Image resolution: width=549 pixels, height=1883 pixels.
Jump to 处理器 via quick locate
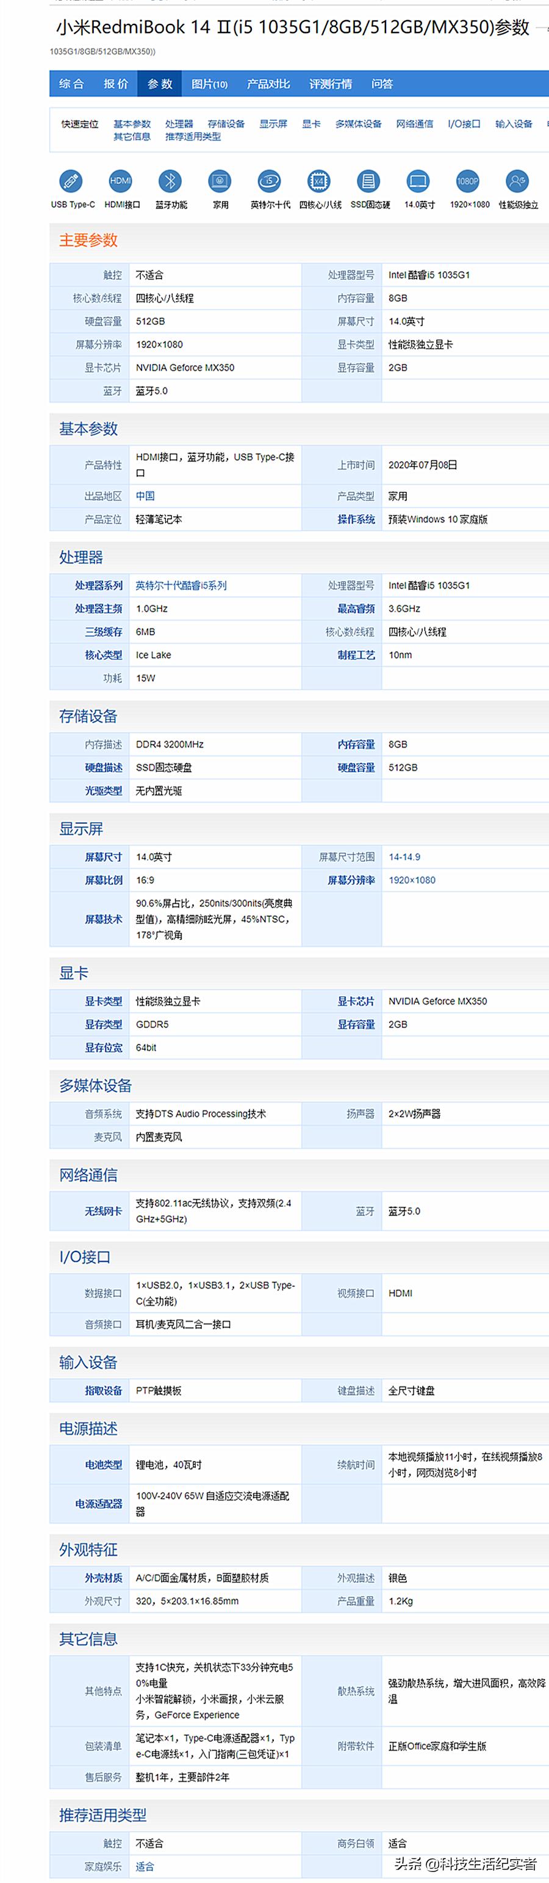click(179, 124)
